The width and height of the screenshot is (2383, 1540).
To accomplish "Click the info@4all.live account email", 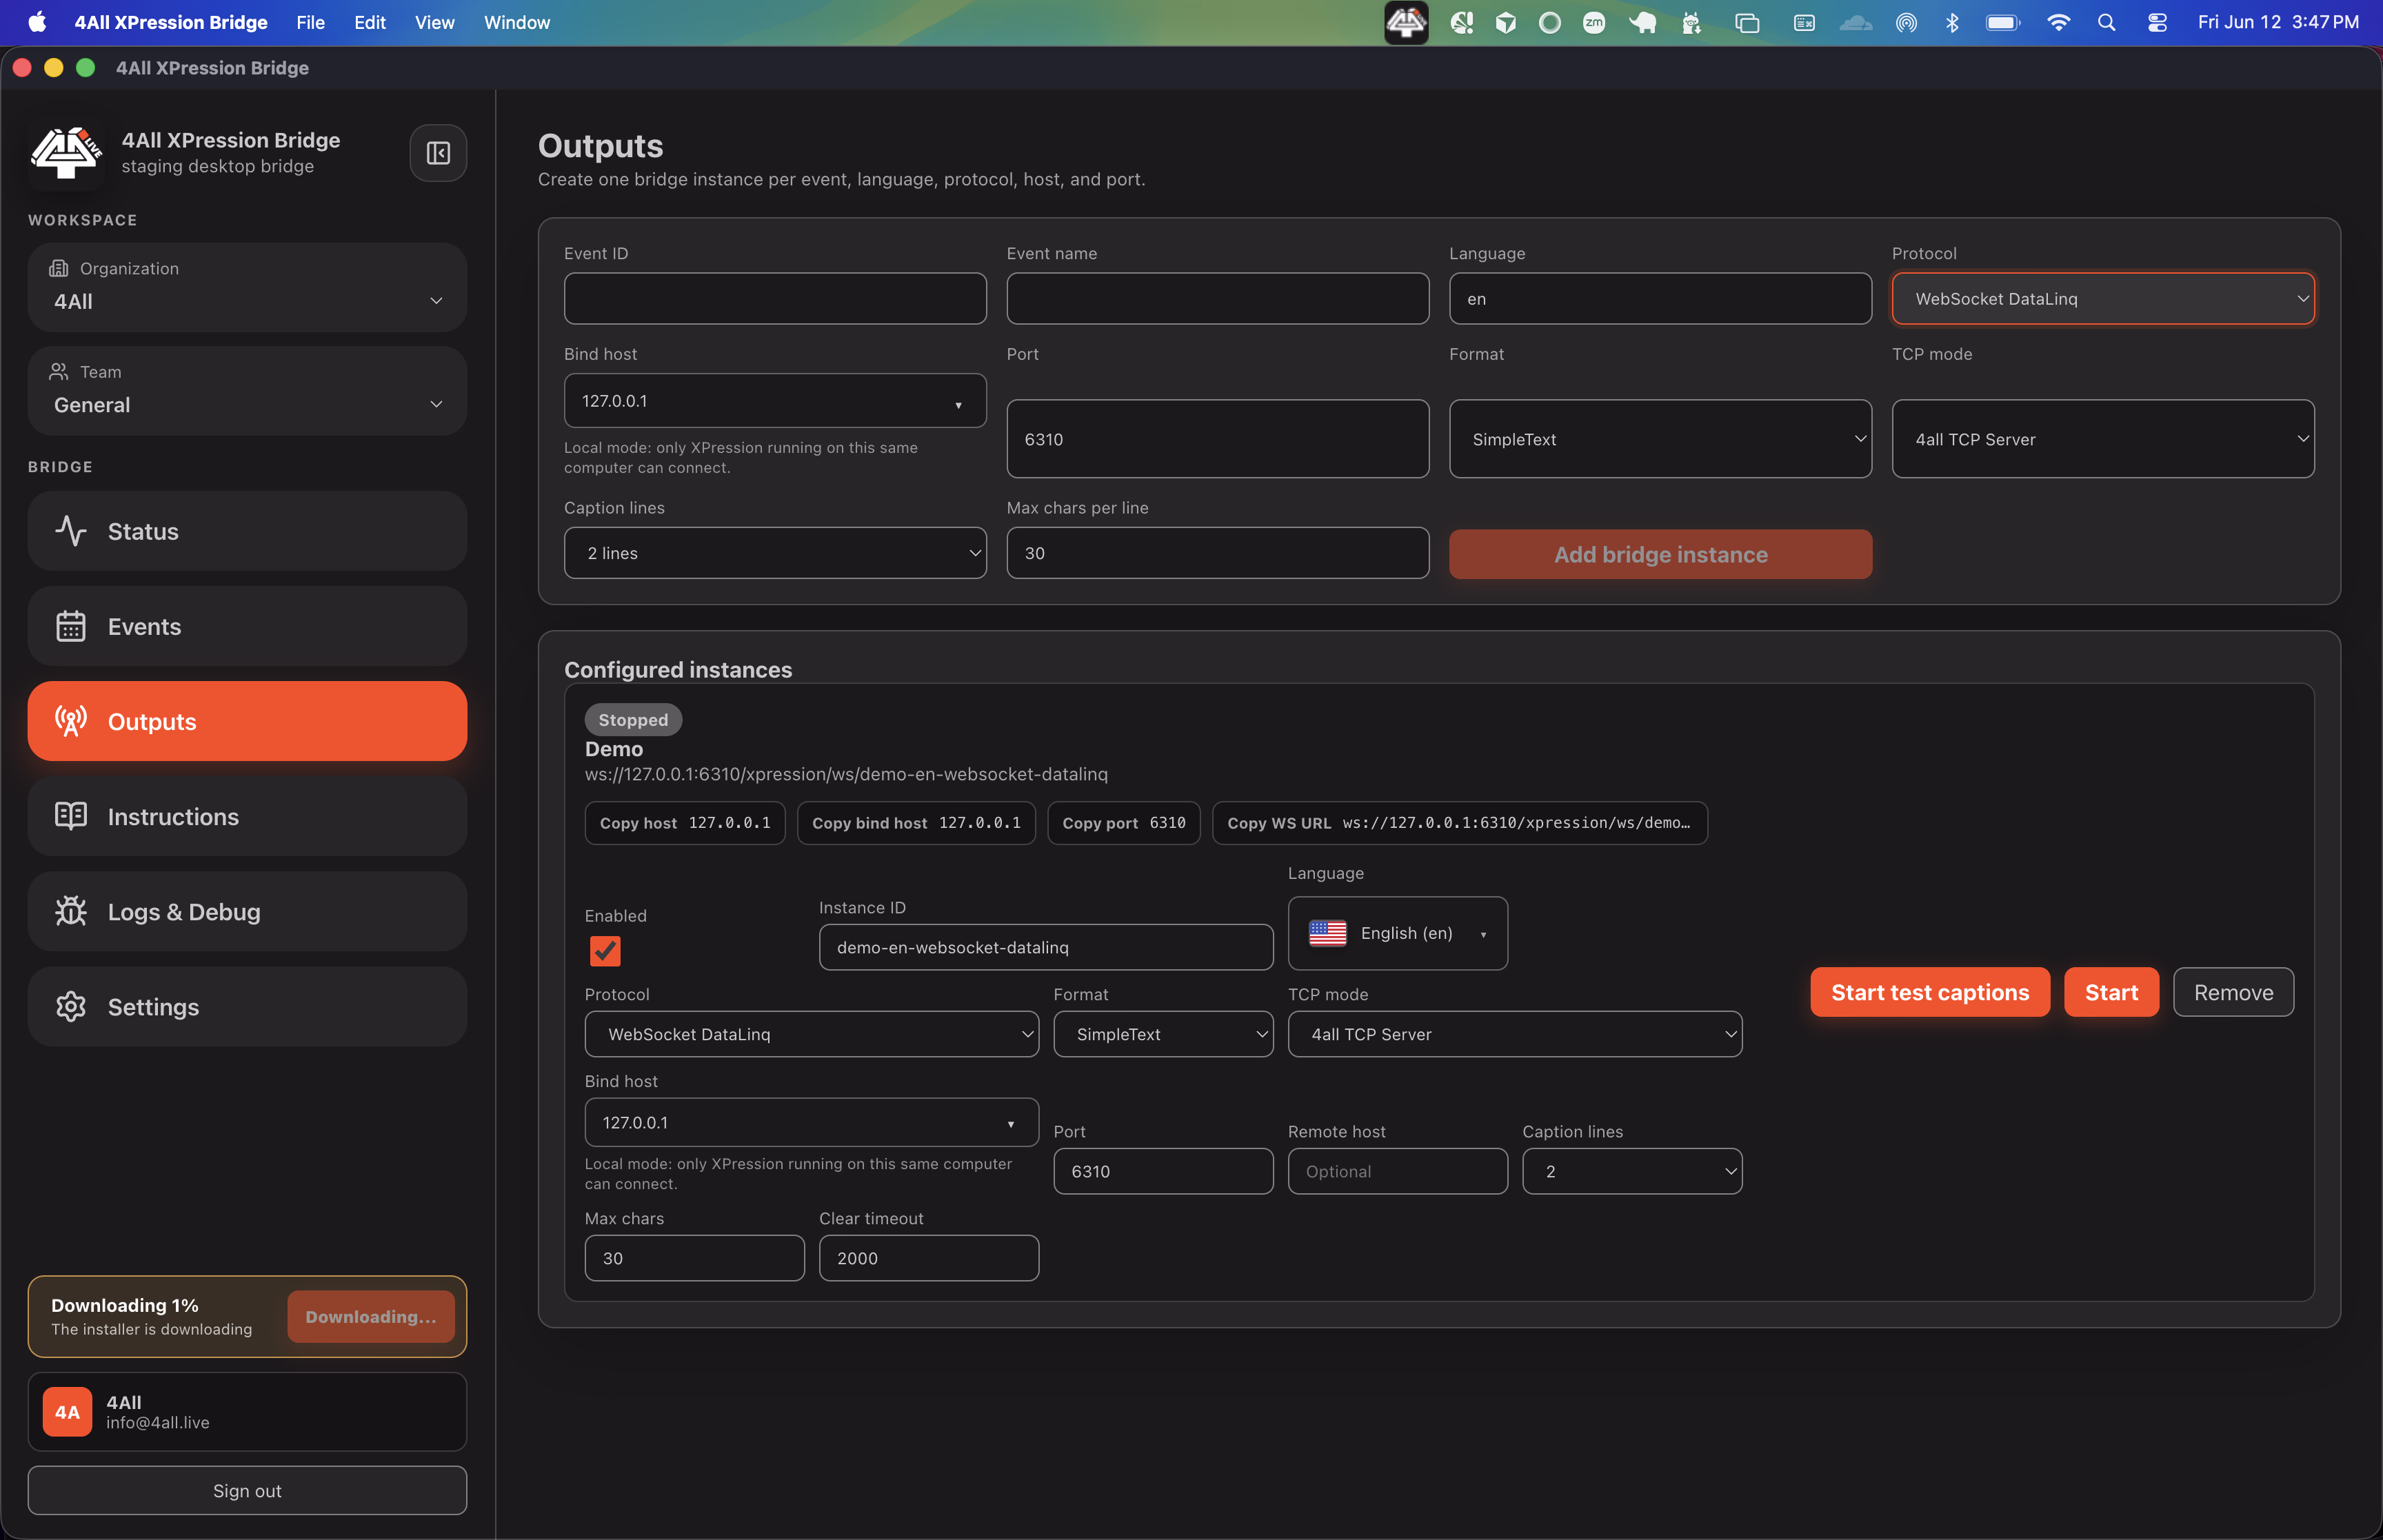I will pyautogui.click(x=158, y=1423).
